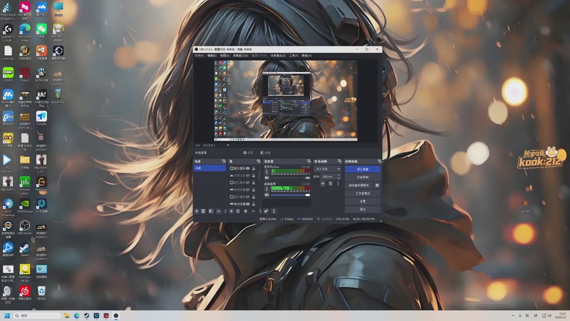Expand the system tray hidden icons chevron
This screenshot has width=570, height=321.
[513, 315]
